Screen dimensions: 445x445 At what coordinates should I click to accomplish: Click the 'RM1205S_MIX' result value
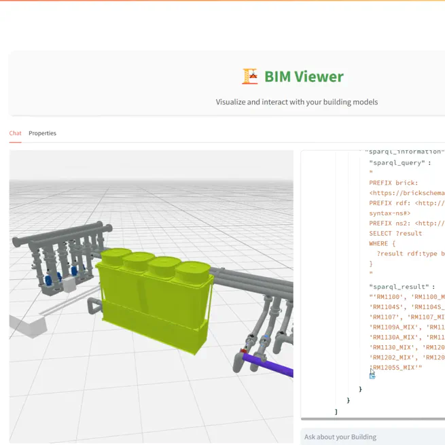[395, 368]
